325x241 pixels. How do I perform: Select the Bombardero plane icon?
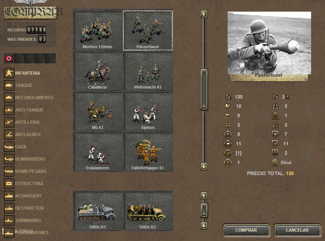(x=9, y=159)
